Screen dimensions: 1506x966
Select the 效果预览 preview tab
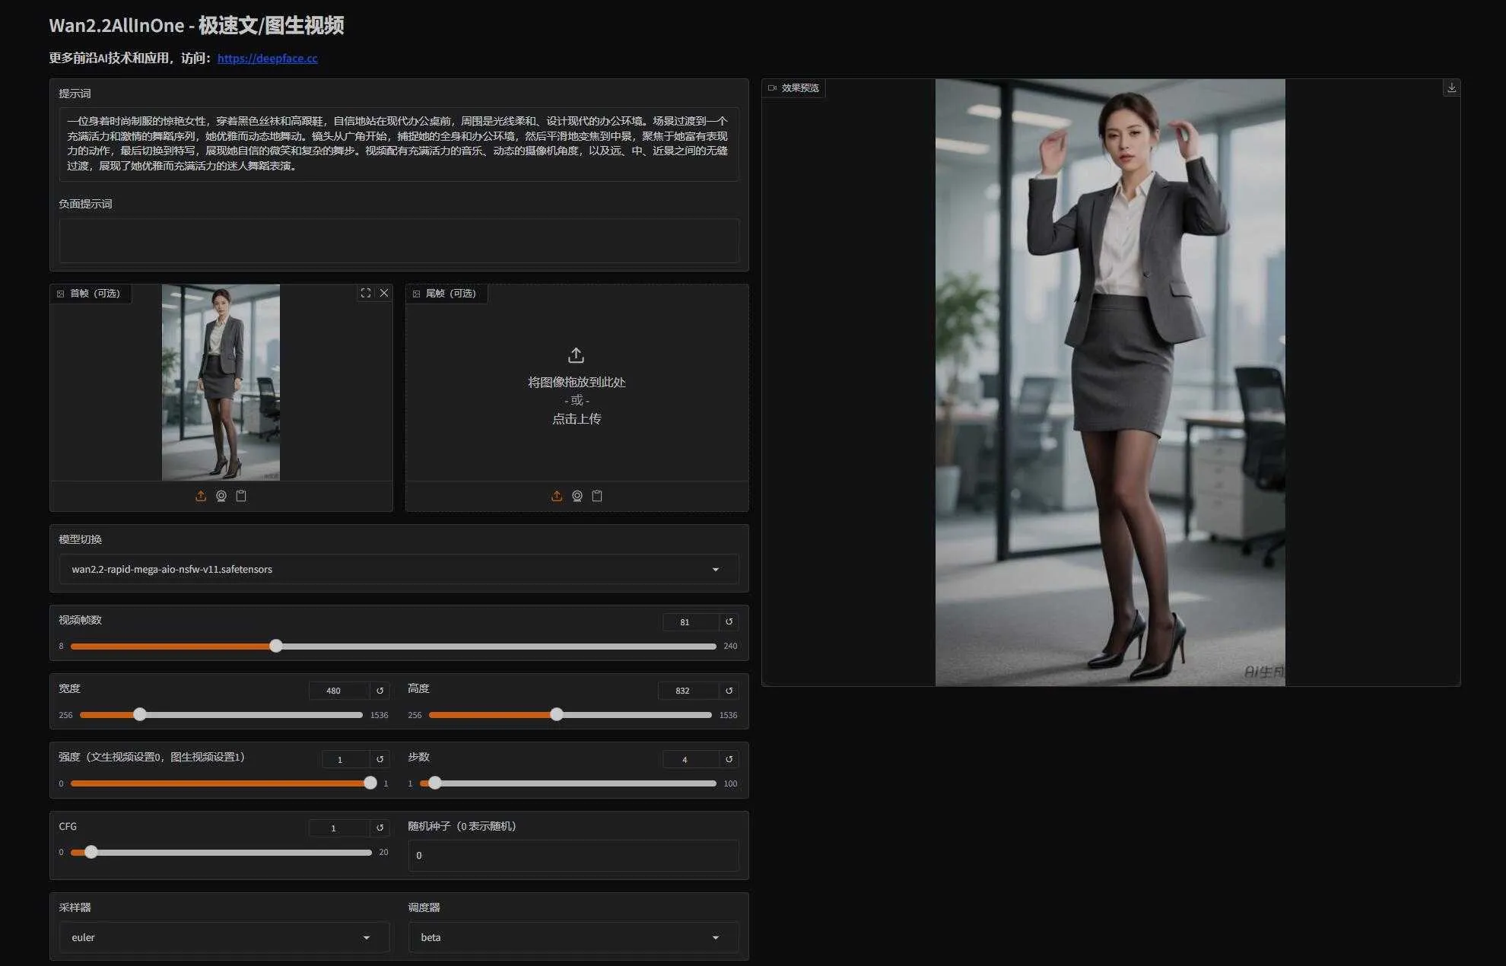click(x=793, y=87)
